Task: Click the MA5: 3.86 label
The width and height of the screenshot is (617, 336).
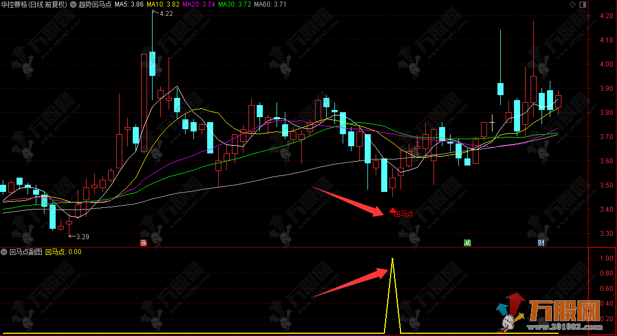Action: coord(129,5)
